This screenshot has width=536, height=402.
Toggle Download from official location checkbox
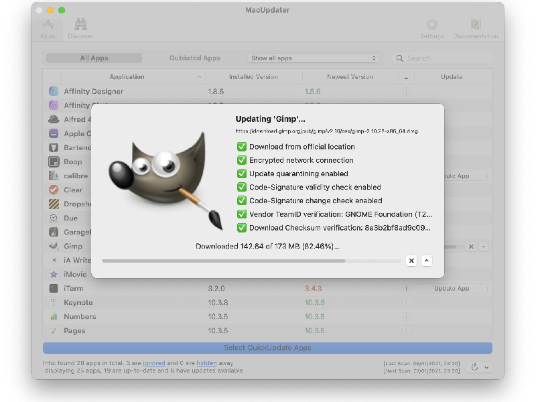pos(242,147)
